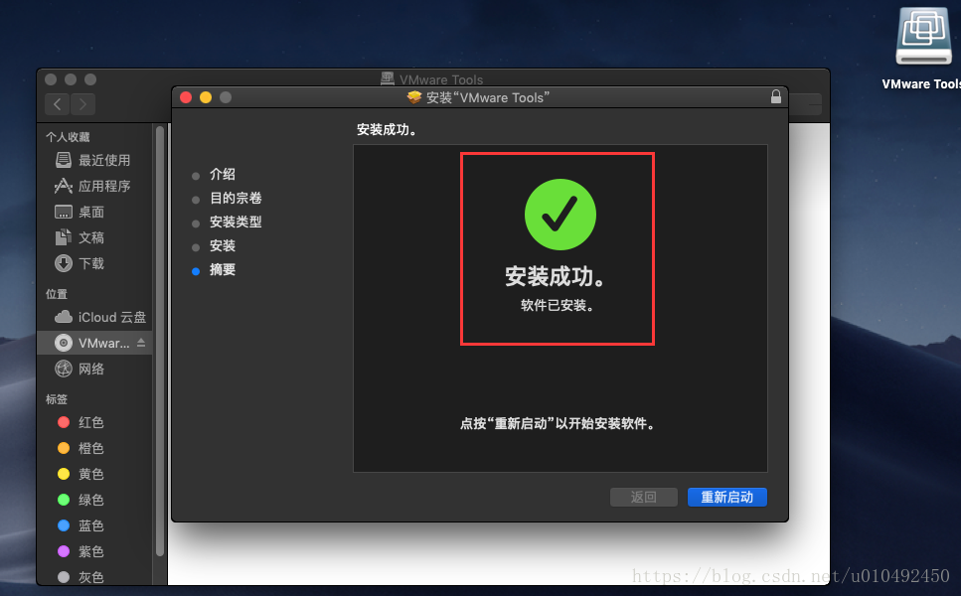Click the Finder sidebar scrollbar

click(x=160, y=341)
